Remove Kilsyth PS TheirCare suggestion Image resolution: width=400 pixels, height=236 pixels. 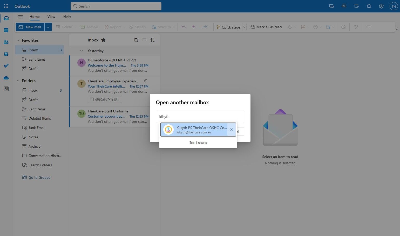tap(231, 130)
